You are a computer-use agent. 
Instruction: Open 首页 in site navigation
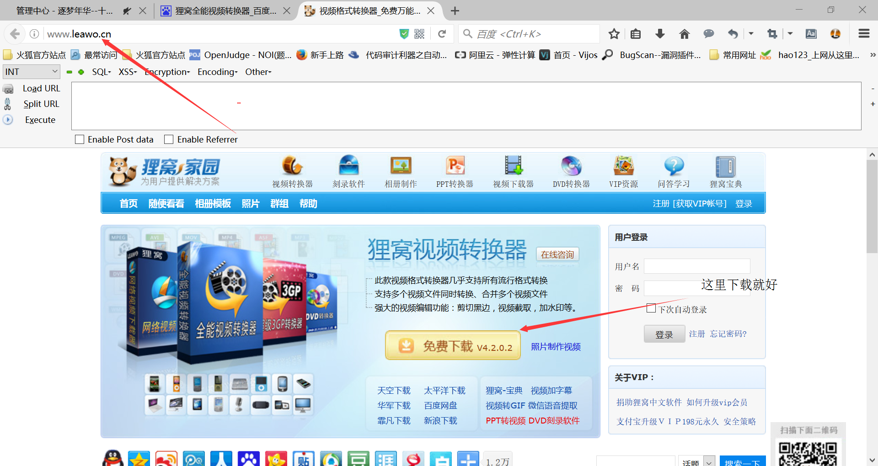pos(128,203)
